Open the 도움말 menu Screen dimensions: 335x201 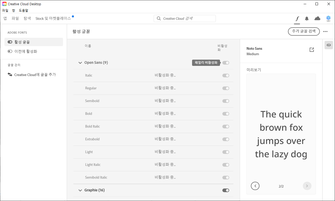click(x=24, y=10)
